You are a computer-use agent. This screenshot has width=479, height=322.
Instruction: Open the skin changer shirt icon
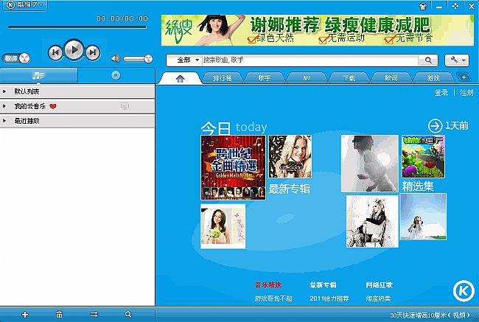(423, 6)
